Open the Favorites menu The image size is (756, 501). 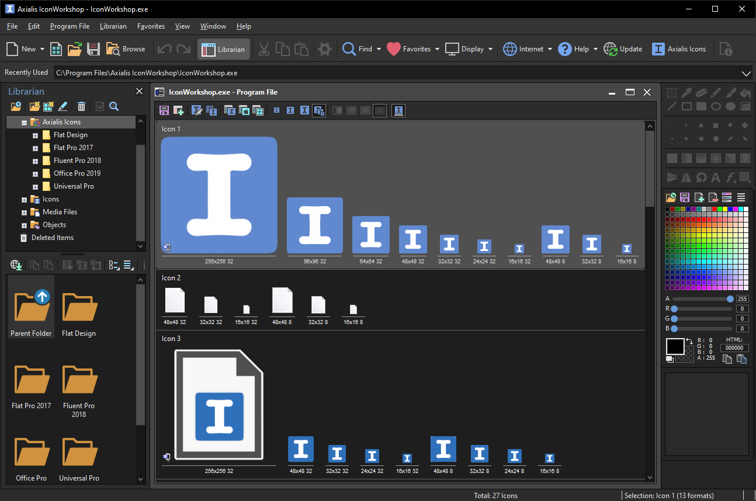tap(151, 26)
